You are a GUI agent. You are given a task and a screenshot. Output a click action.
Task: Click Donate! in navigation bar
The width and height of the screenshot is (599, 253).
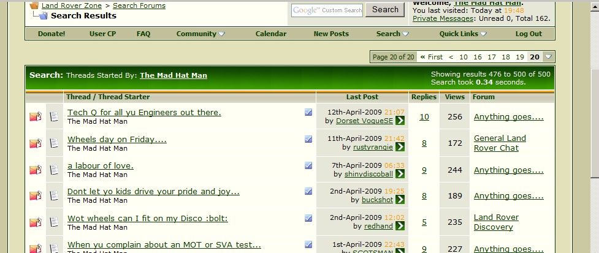click(52, 34)
